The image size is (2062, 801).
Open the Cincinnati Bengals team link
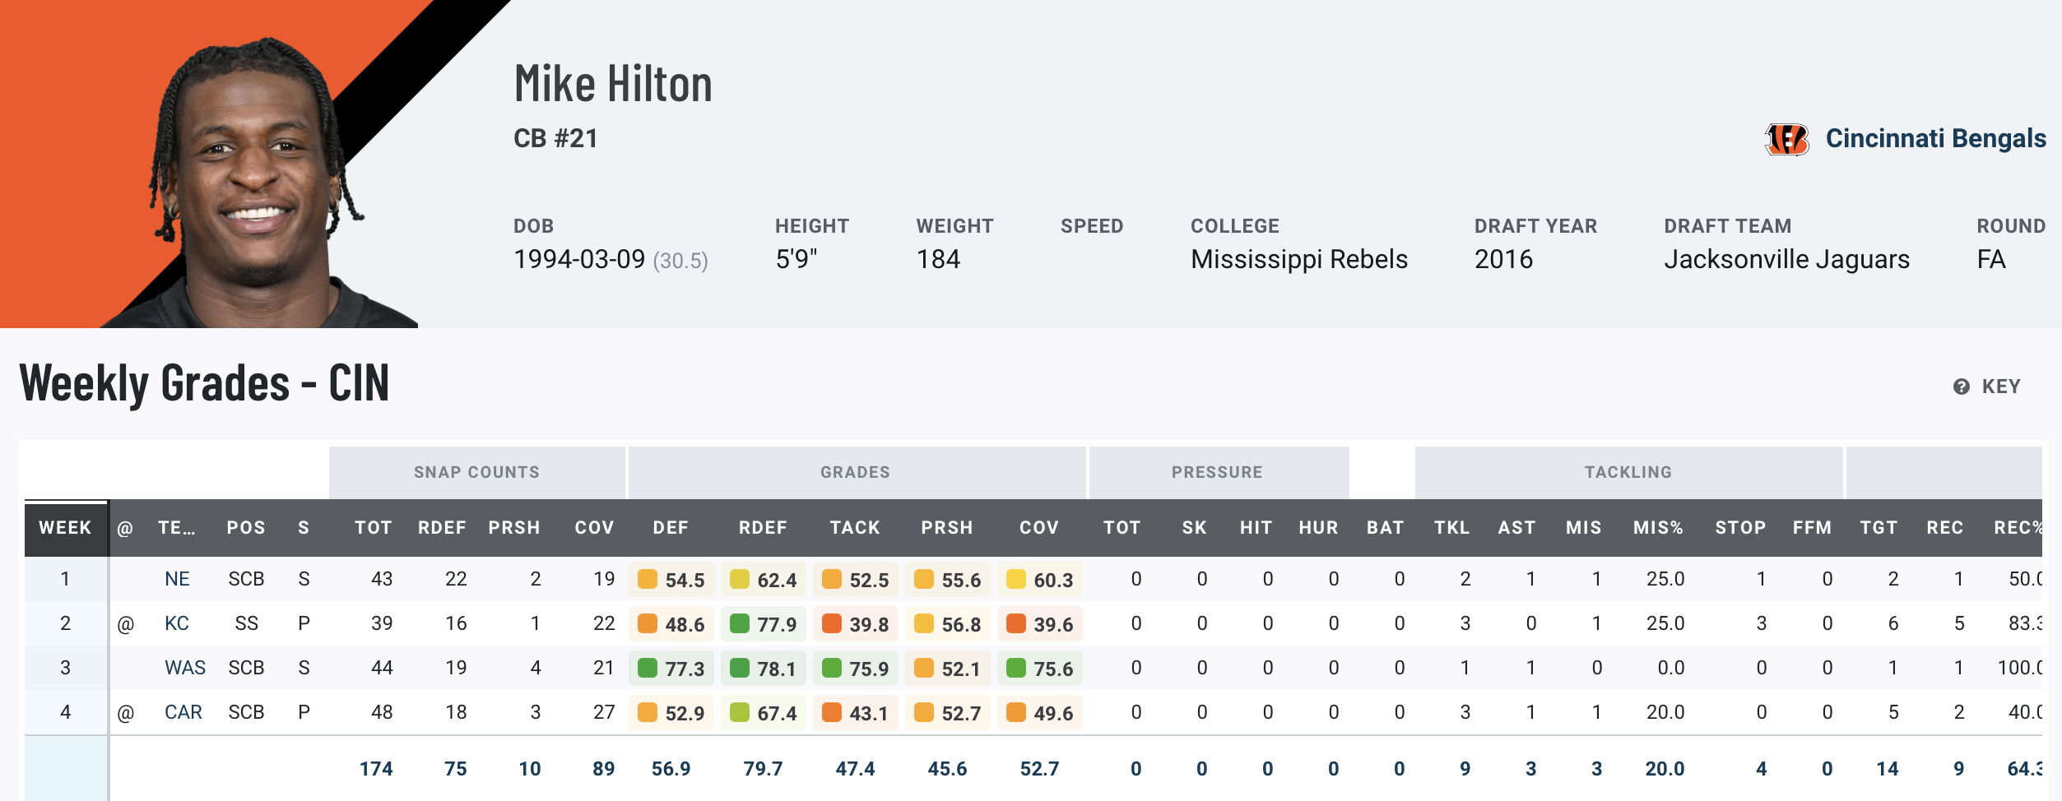click(1935, 139)
